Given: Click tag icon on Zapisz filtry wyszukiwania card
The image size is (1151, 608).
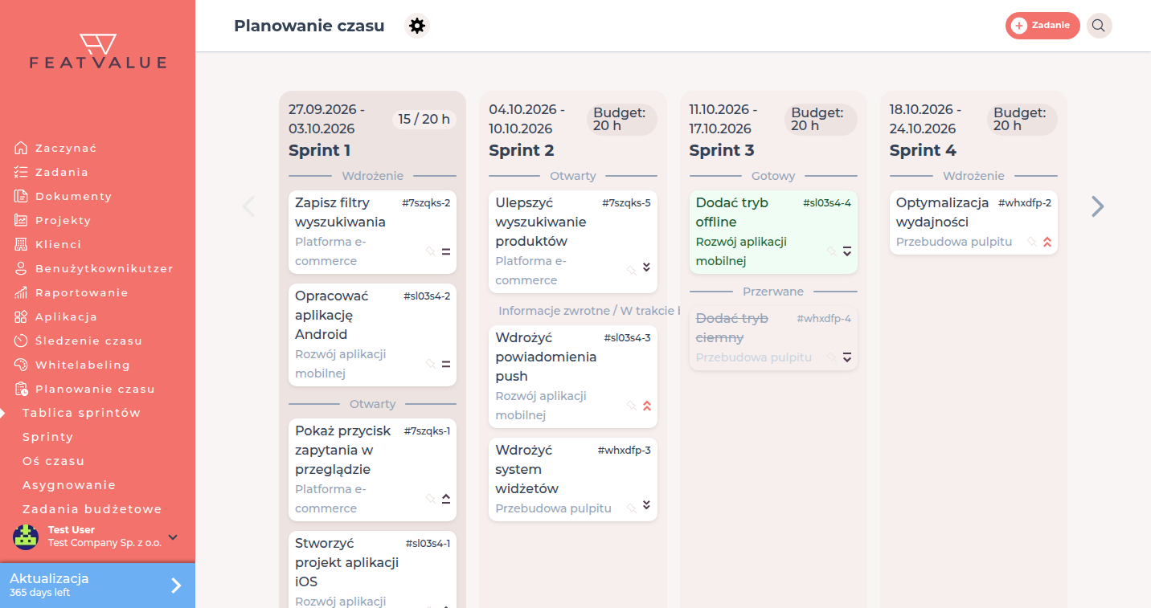Looking at the screenshot, I should [430, 251].
